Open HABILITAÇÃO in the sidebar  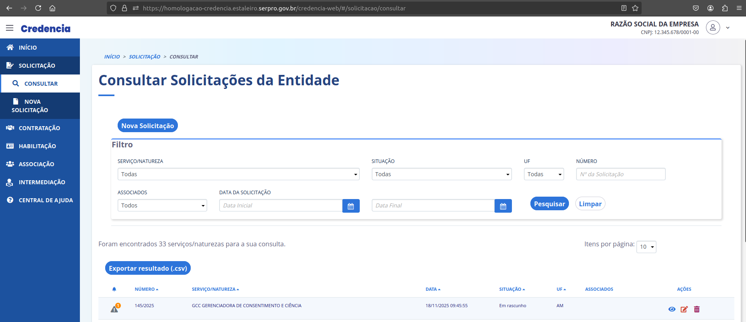[x=40, y=146]
